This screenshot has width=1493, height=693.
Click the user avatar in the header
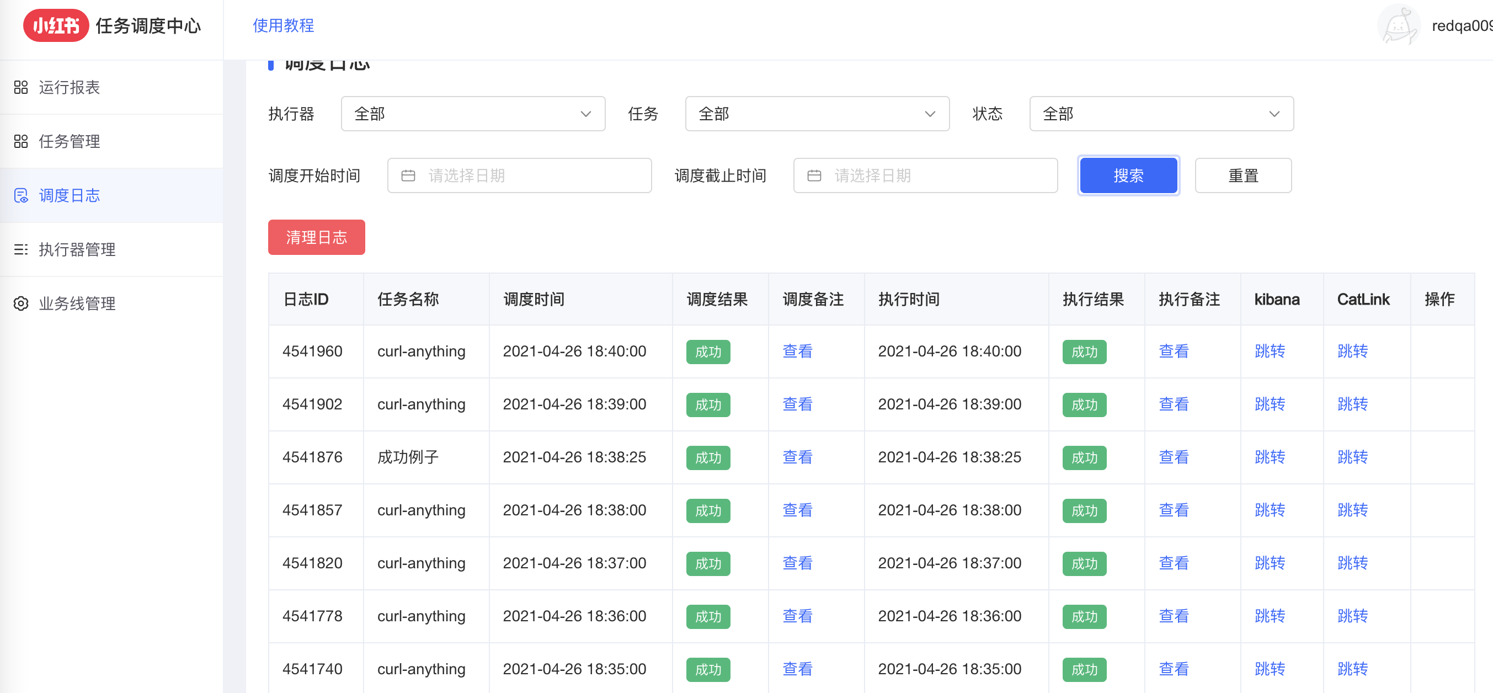1398,25
